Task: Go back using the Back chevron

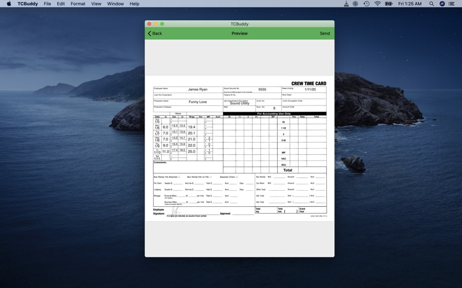Action: coord(155,33)
